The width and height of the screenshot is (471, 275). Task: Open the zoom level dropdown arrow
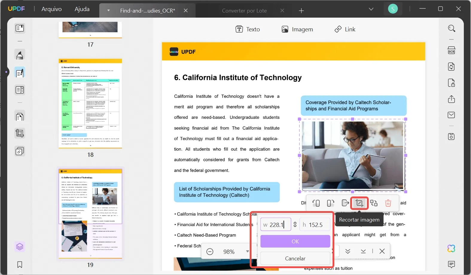247,251
